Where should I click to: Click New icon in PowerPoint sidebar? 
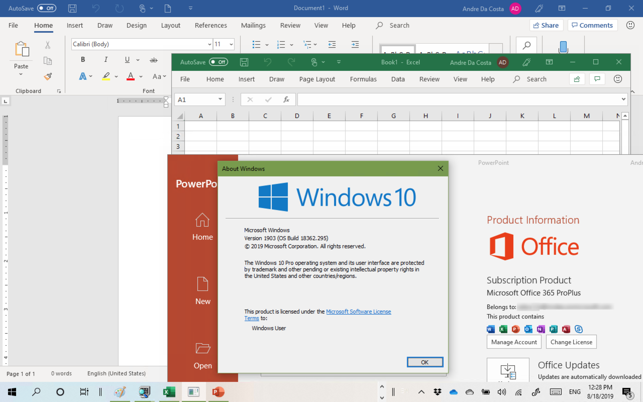202,284
